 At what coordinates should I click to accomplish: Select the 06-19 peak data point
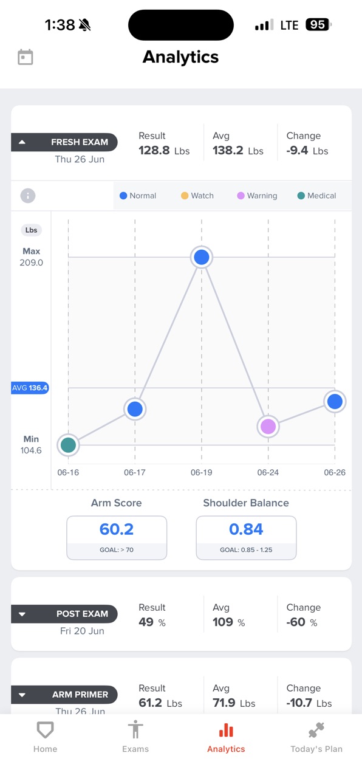coord(202,257)
